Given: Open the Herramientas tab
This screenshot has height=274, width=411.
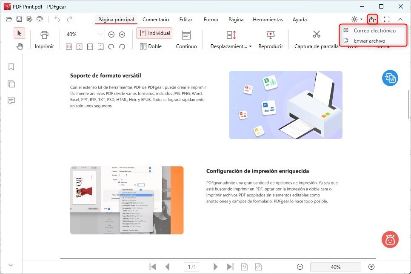Looking at the screenshot, I should pyautogui.click(x=268, y=20).
